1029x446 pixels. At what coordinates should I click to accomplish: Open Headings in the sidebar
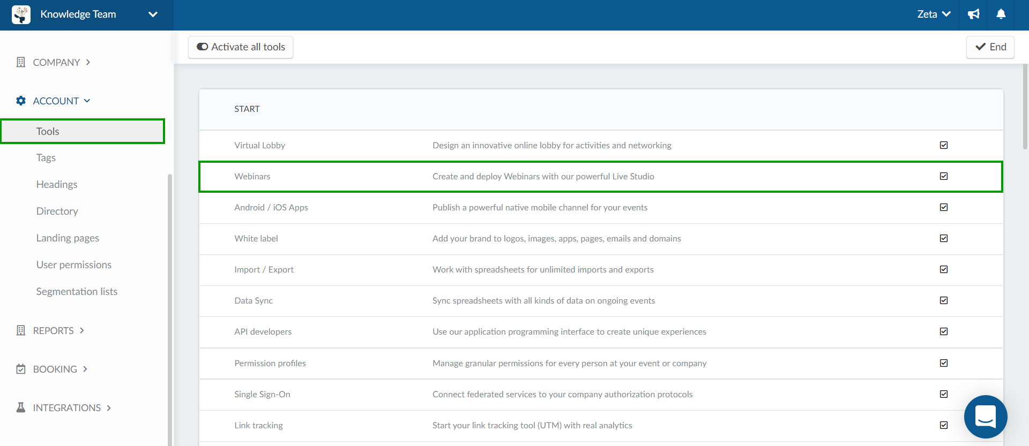[57, 184]
